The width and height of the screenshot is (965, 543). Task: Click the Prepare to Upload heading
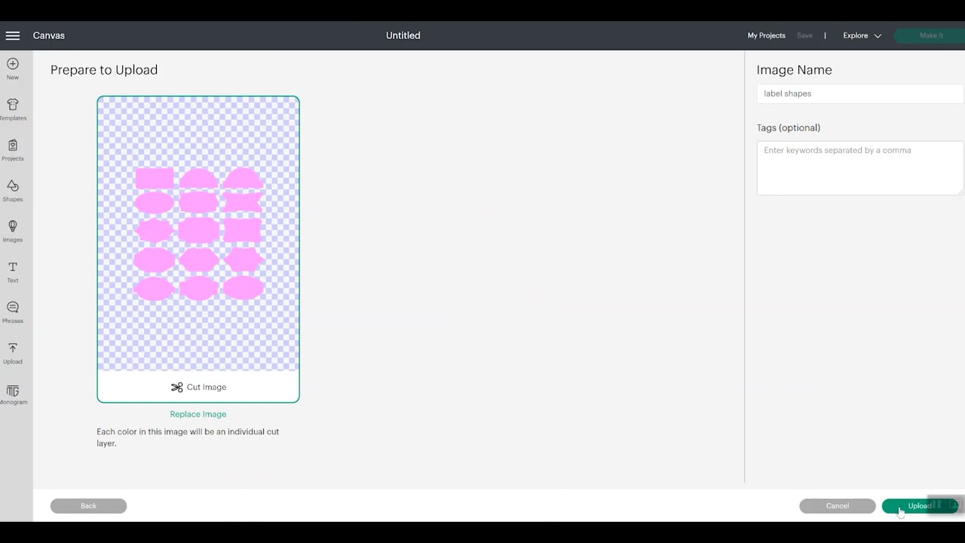(104, 70)
